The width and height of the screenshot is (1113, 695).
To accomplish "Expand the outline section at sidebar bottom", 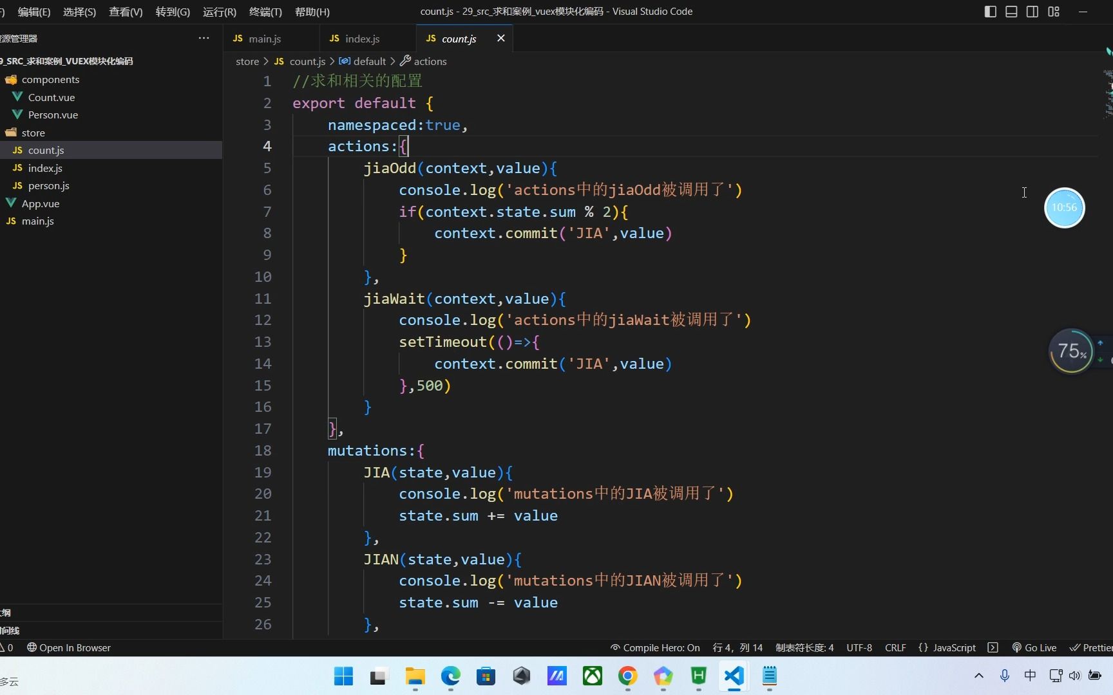I will point(111,613).
